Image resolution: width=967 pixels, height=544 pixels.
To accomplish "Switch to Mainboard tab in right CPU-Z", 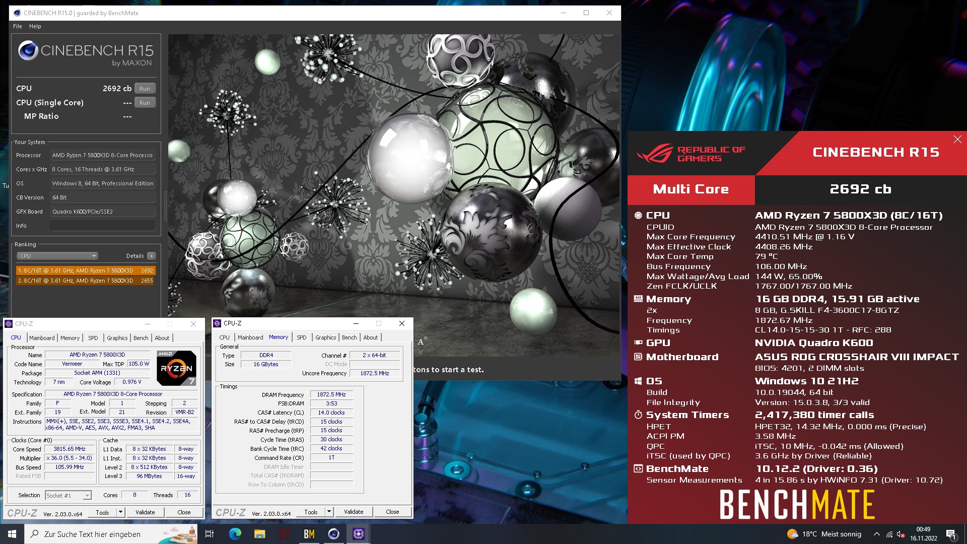I will click(x=250, y=337).
